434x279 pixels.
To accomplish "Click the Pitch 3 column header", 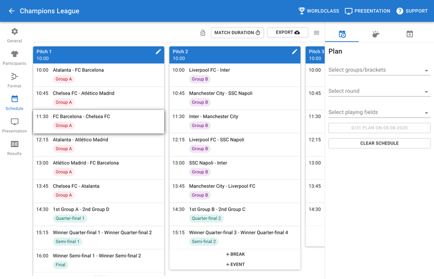I will (315, 55).
